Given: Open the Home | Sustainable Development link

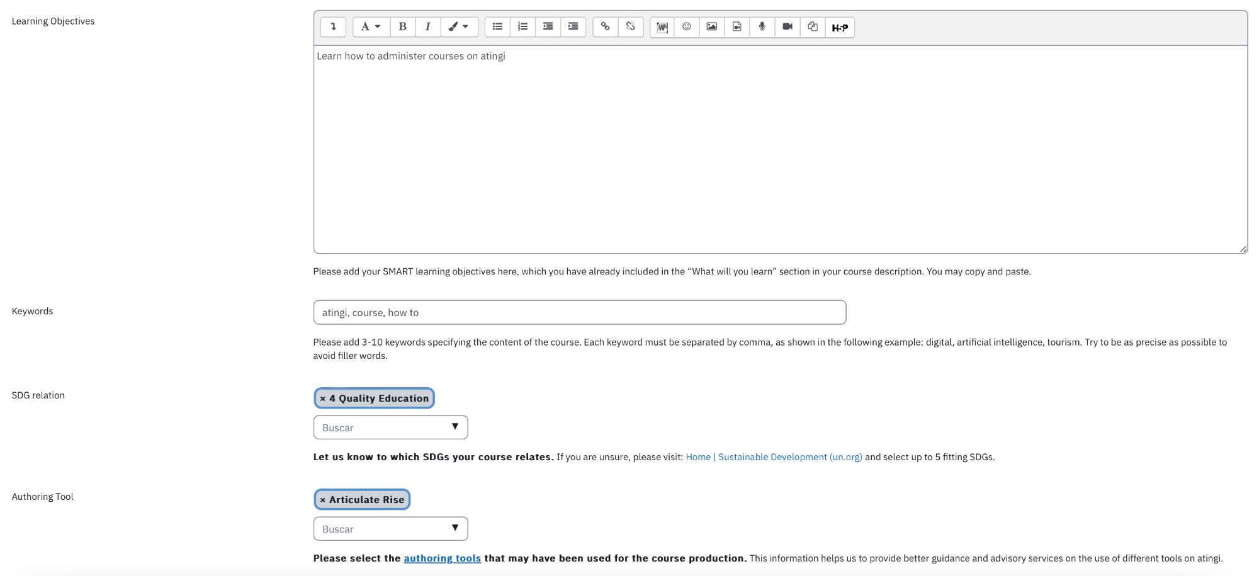Looking at the screenshot, I should [x=774, y=457].
